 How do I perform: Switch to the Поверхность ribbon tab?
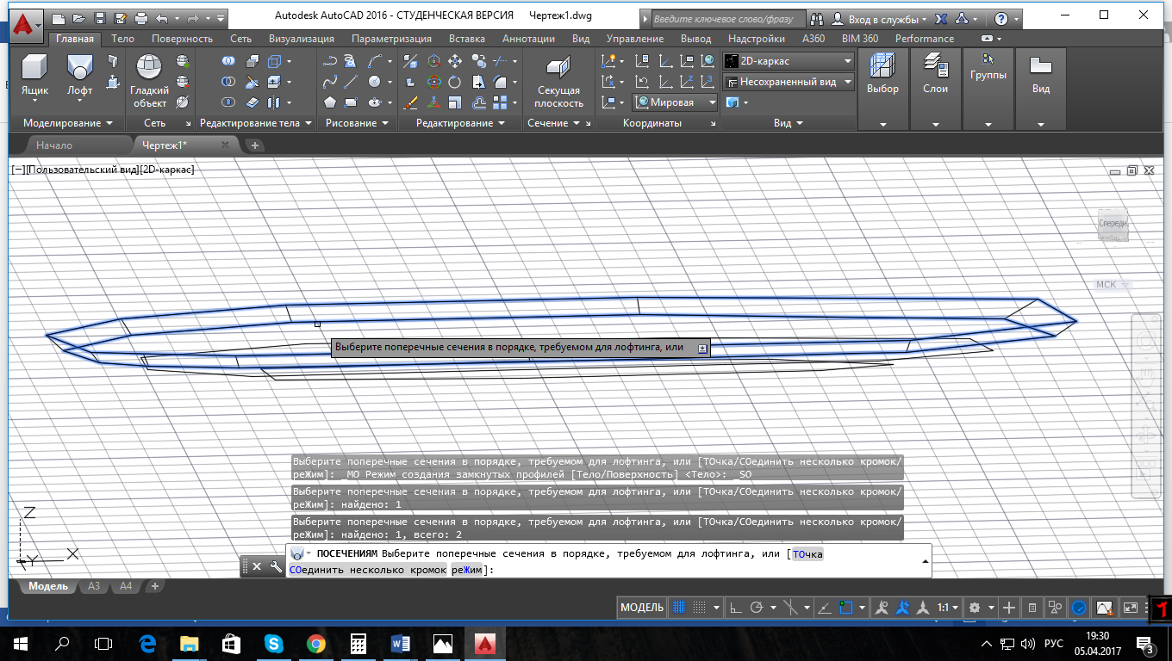coord(182,39)
